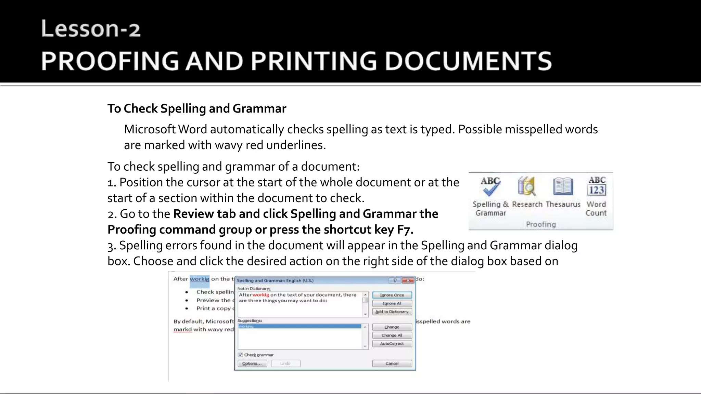701x394 pixels.
Task: Open the Options... button
Action: tap(252, 364)
